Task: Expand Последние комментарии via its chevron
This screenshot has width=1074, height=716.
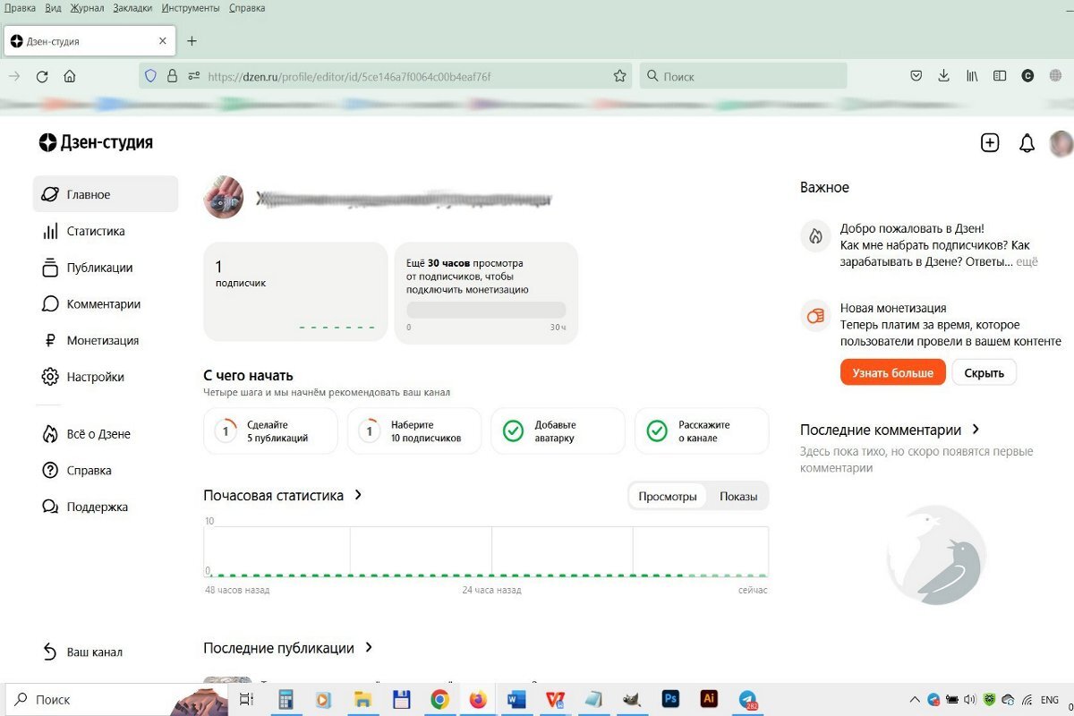Action: point(976,430)
